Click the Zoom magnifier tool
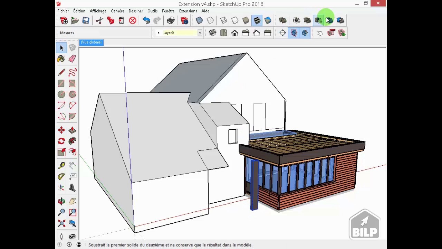This screenshot has width=442, height=249. pos(61,212)
